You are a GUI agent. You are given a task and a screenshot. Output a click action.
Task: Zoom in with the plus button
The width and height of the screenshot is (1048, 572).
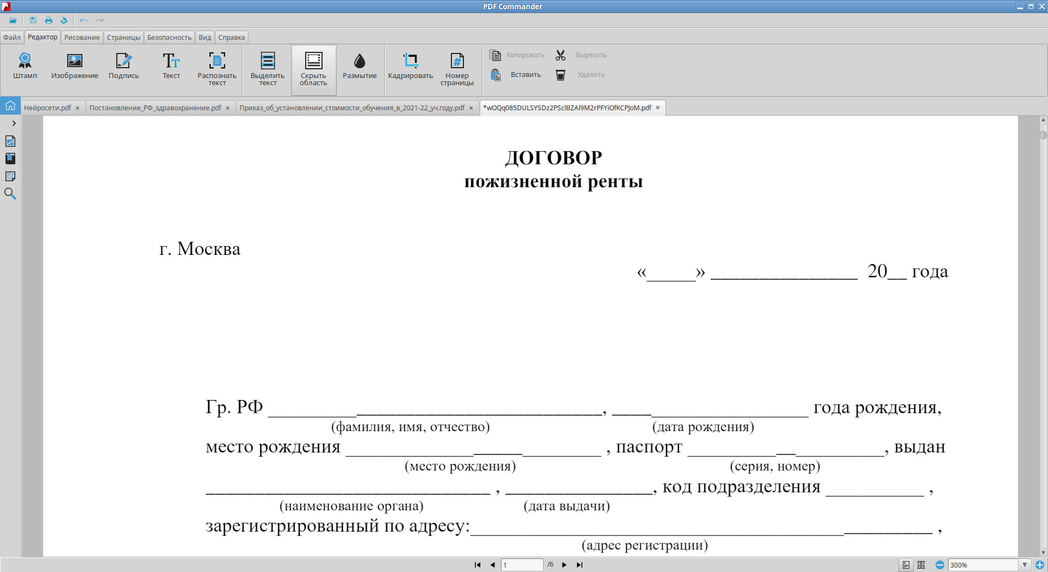pyautogui.click(x=1040, y=565)
